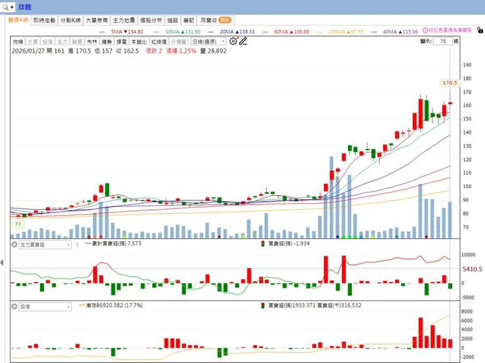Open the chart settings gear icon
The height and width of the screenshot is (363, 485).
233,41
